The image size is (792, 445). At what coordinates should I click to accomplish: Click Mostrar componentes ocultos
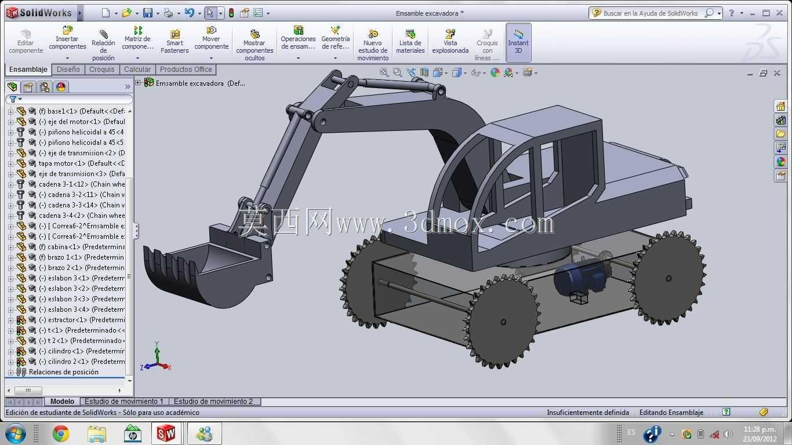(x=255, y=45)
